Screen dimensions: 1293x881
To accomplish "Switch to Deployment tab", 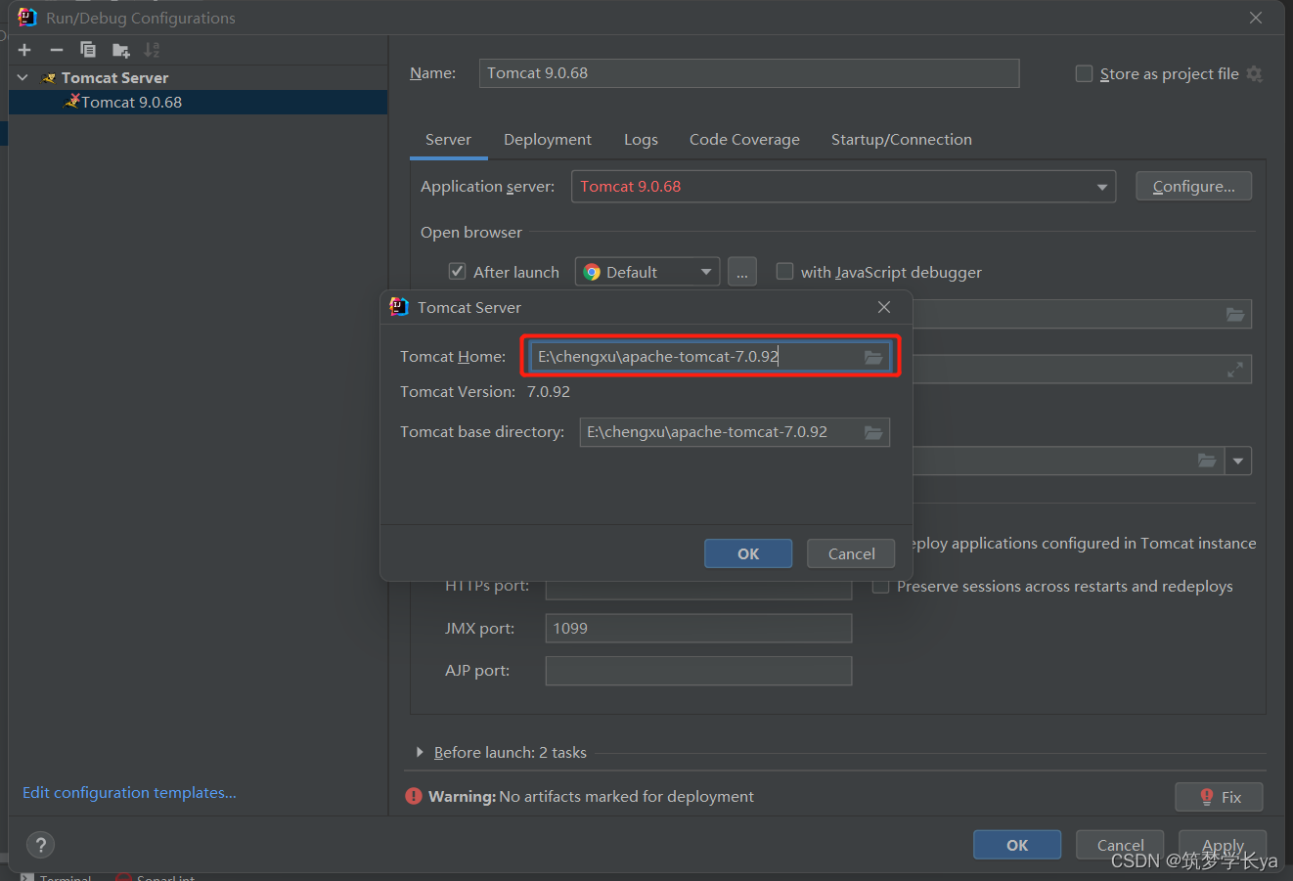I will (x=548, y=140).
